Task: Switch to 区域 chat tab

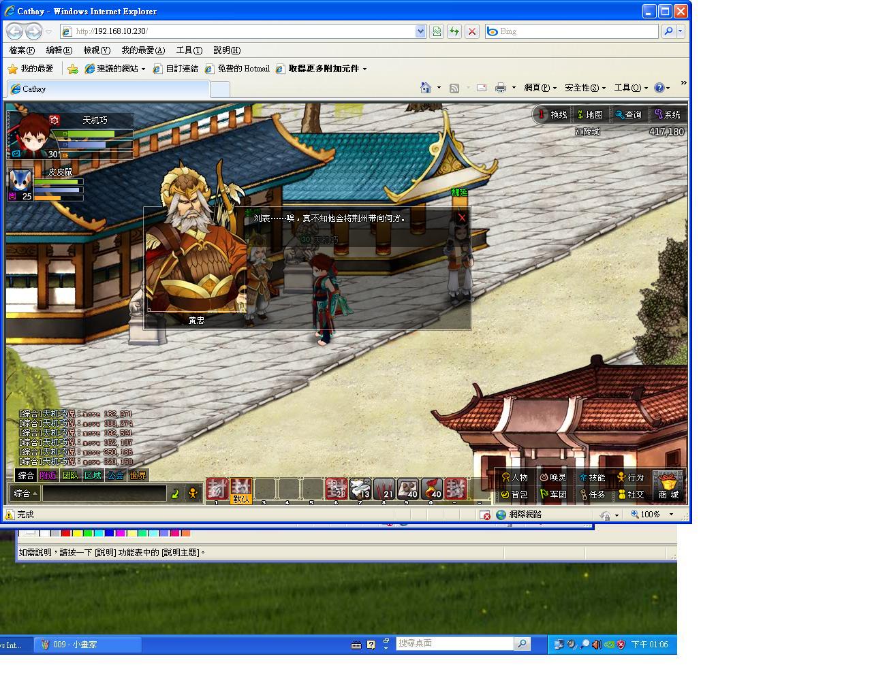Action: (93, 476)
